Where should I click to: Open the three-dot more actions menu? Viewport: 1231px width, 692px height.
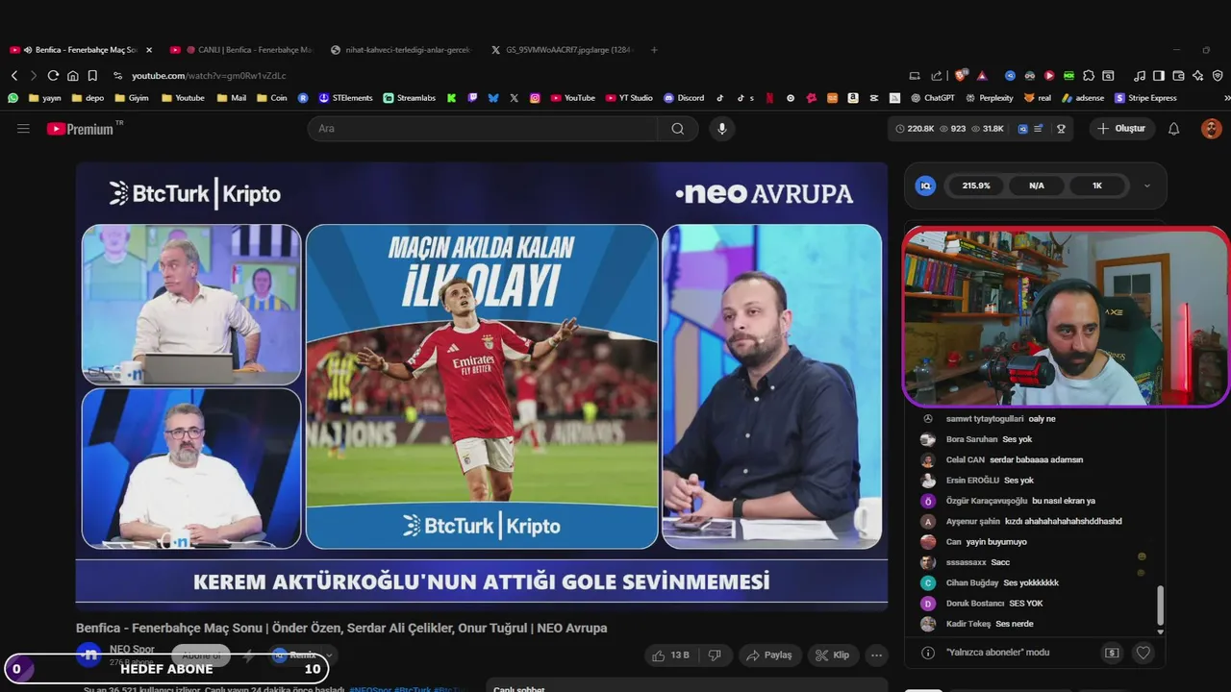click(x=876, y=655)
